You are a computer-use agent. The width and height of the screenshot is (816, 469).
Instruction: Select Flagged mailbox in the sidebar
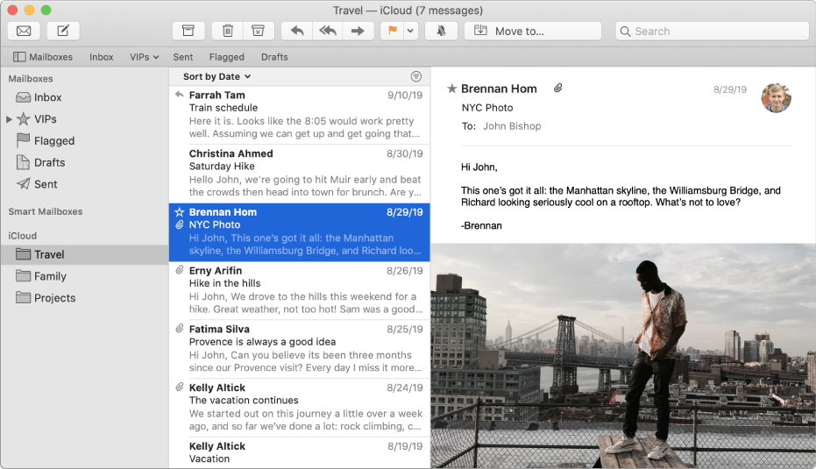(x=84, y=140)
